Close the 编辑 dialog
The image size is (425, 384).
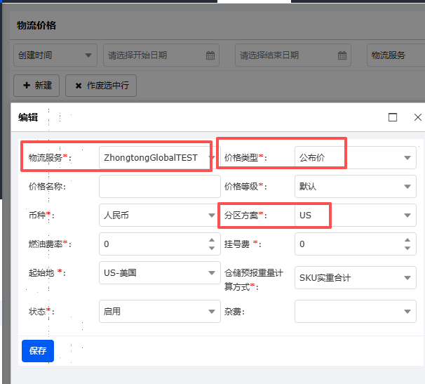(x=417, y=117)
